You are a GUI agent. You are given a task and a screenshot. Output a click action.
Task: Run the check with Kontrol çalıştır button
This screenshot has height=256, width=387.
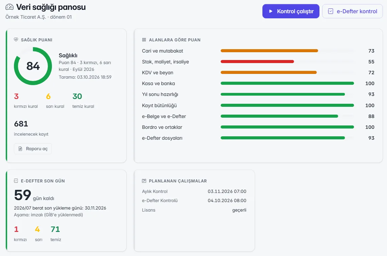[291, 11]
